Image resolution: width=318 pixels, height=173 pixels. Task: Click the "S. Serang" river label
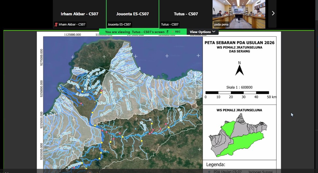click(82, 94)
